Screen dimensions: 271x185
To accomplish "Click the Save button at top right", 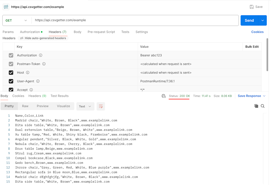I will [x=256, y=7].
